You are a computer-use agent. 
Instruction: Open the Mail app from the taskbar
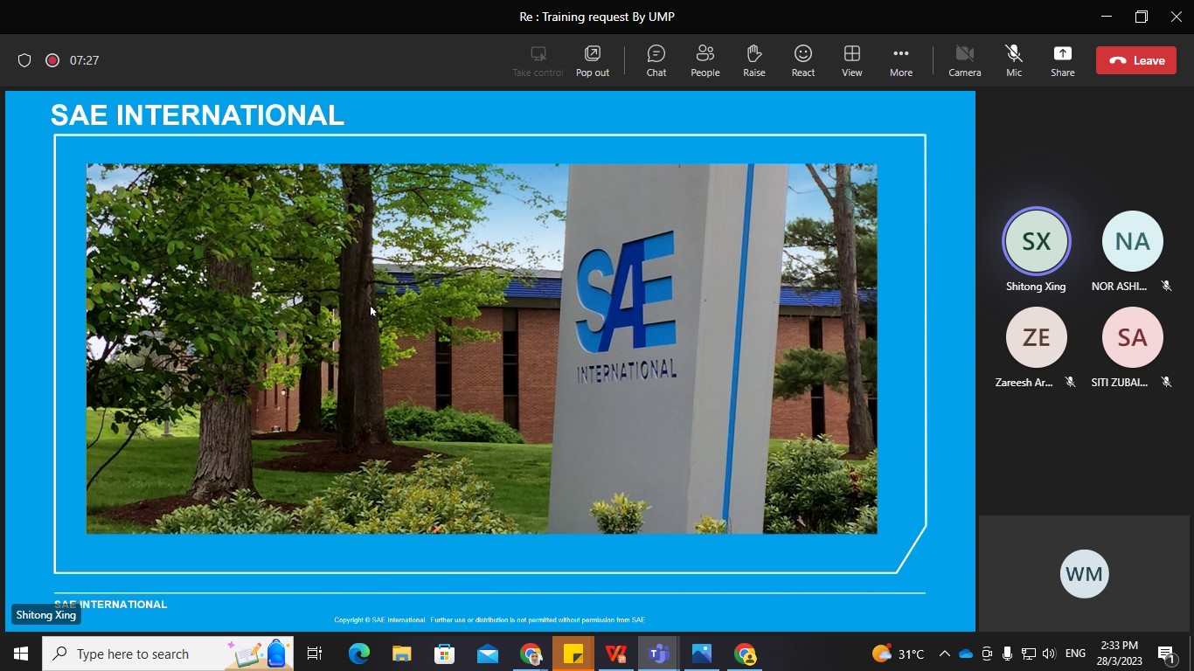point(488,654)
